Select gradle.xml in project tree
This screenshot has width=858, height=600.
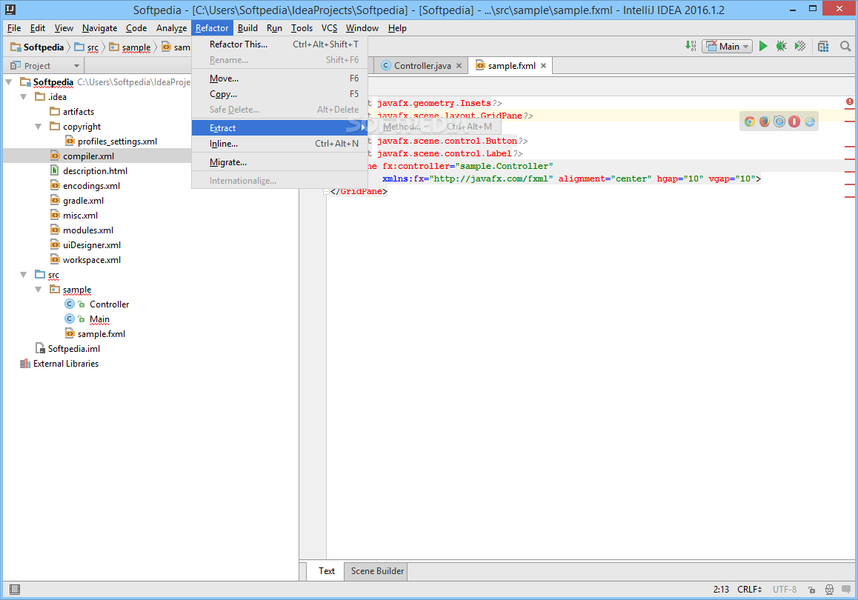[x=83, y=201]
